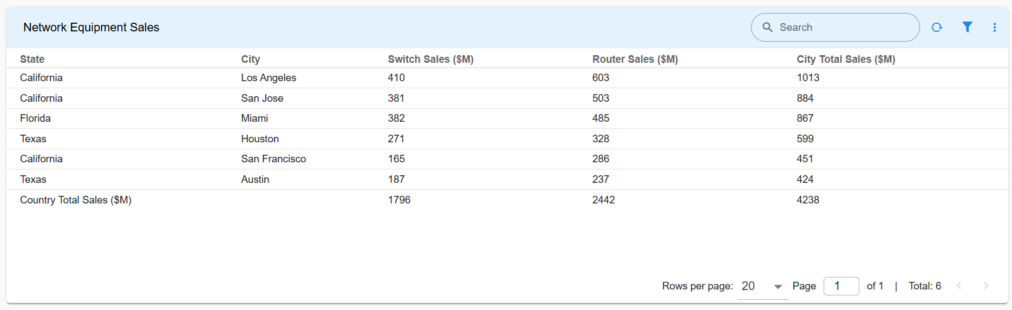Click the Miami row in the table
The height and width of the screenshot is (310, 1012).
coord(254,118)
